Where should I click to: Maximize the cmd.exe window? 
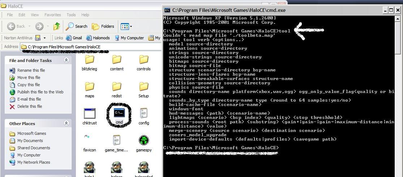click(x=391, y=10)
